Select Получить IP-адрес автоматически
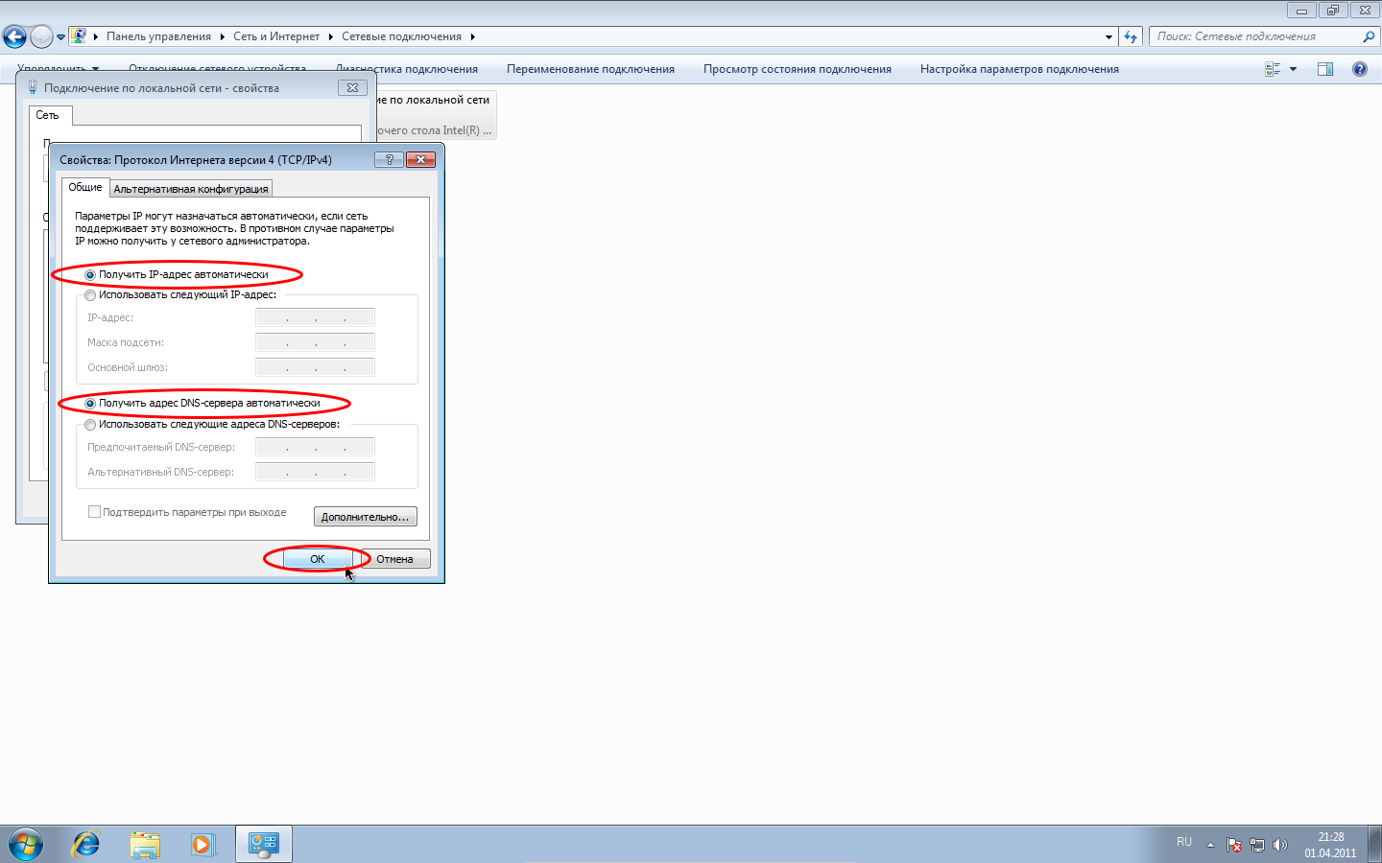 point(178,274)
